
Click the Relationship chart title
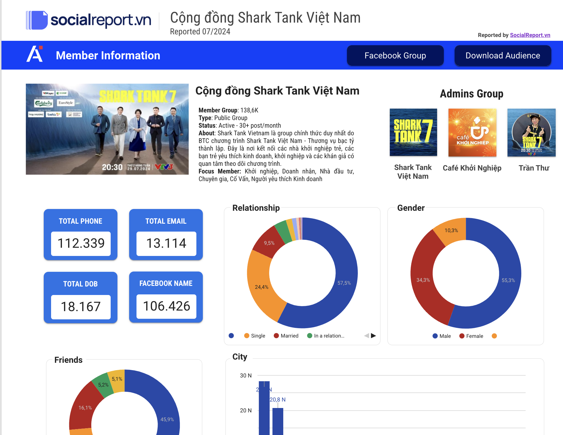(x=256, y=208)
